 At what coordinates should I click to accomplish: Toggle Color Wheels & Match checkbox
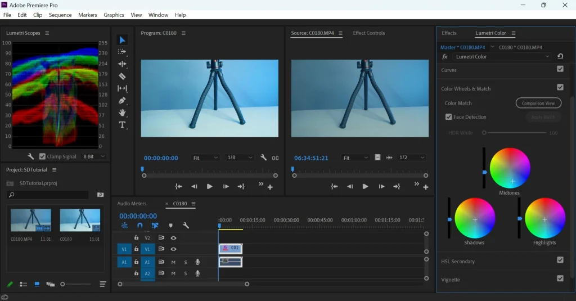coord(560,87)
